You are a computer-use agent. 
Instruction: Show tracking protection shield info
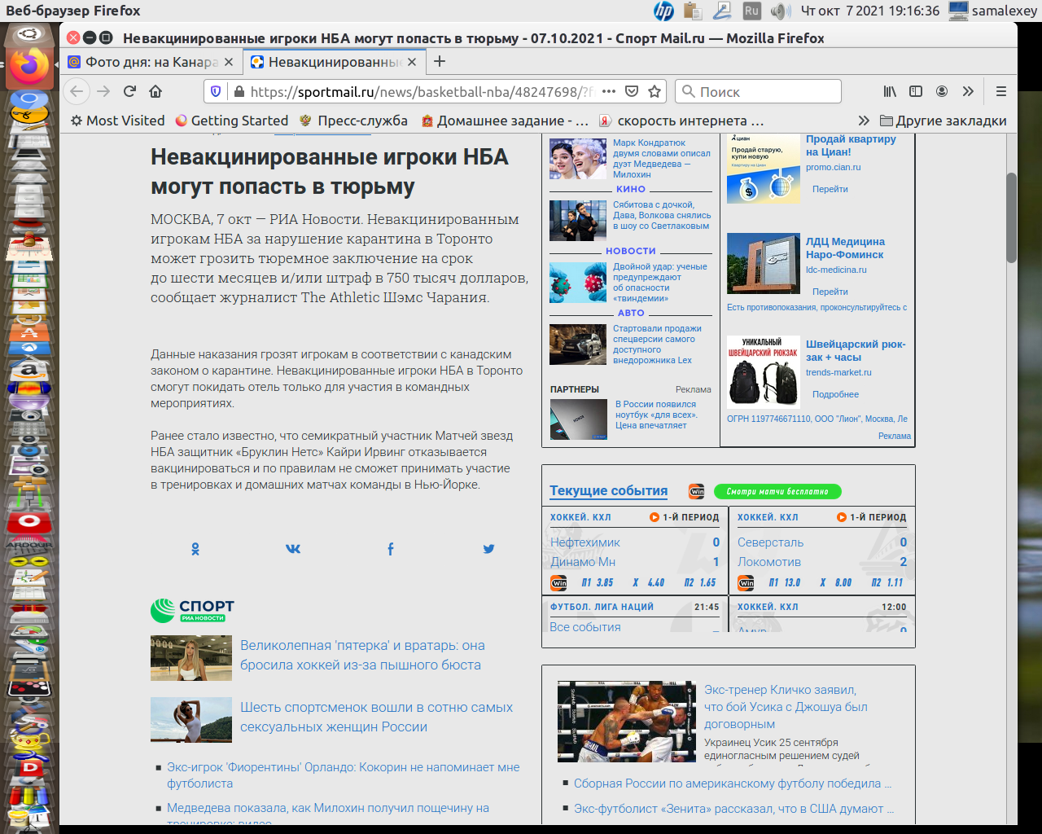click(x=216, y=91)
